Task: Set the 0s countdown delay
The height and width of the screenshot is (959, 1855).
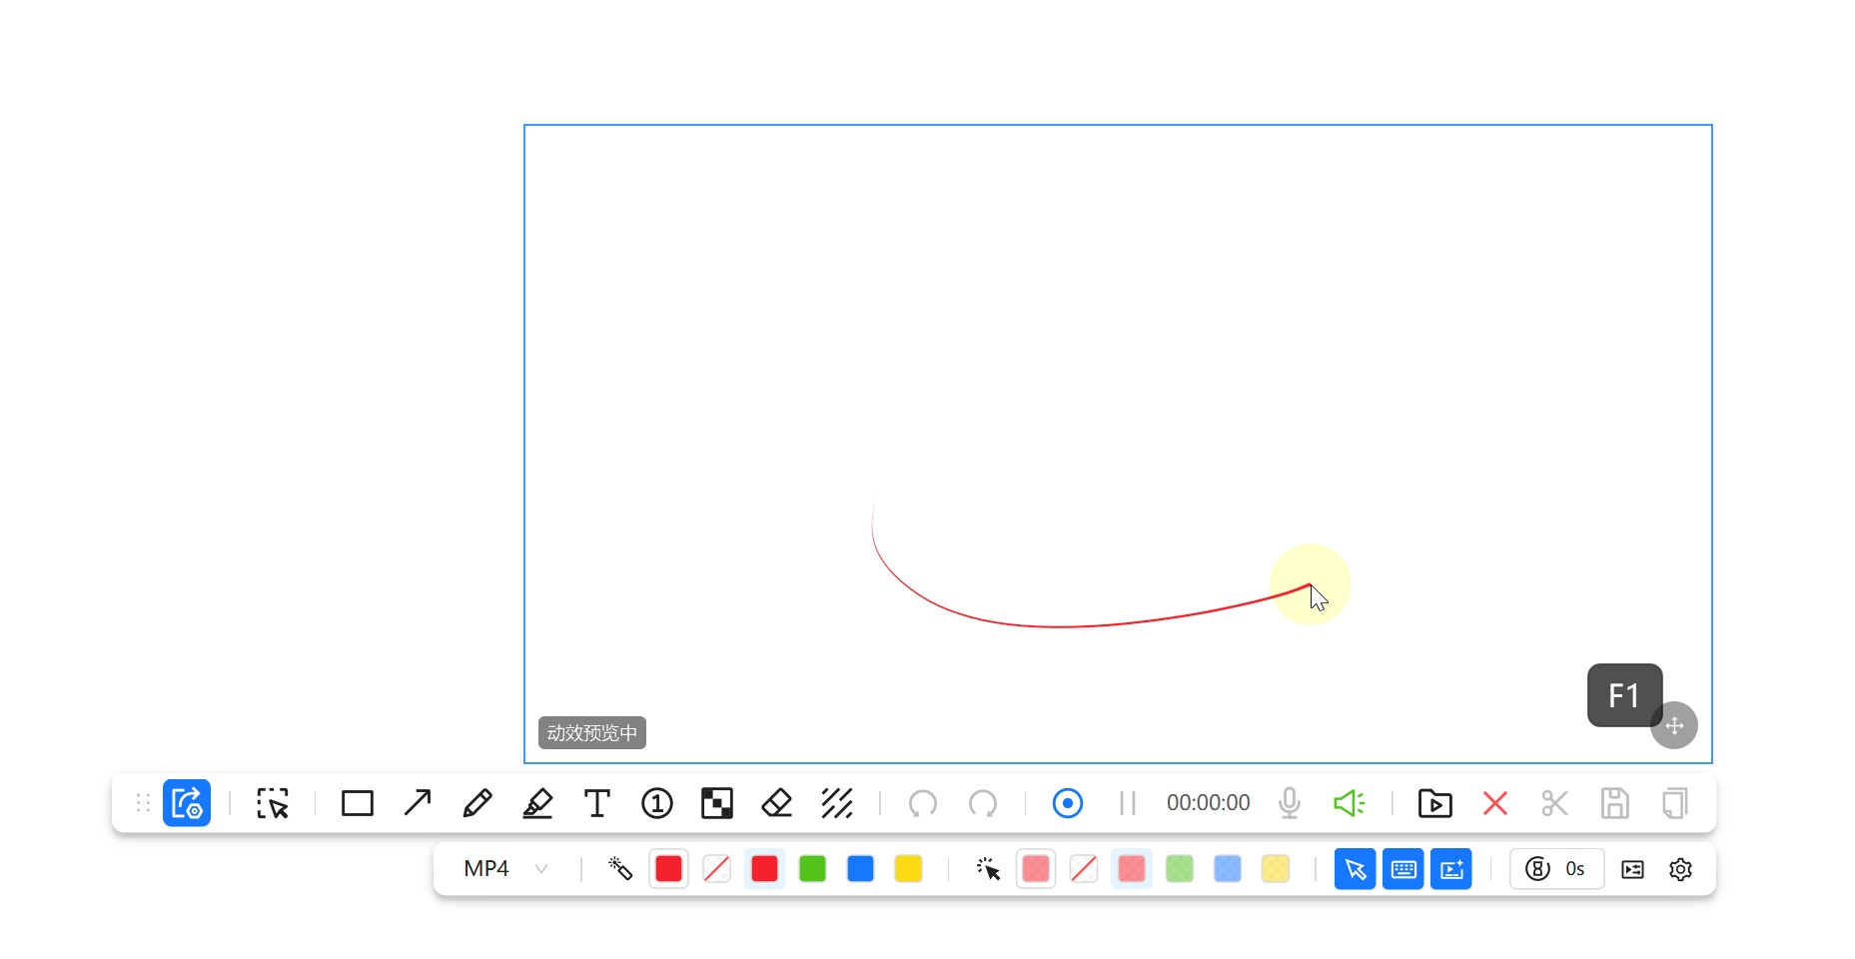Action: pyautogui.click(x=1556, y=869)
